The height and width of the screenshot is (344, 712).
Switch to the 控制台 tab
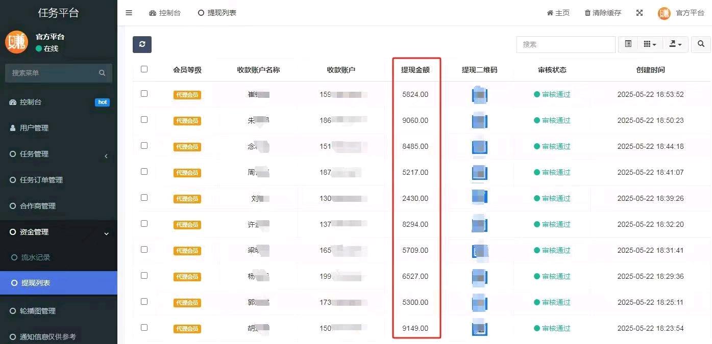click(x=165, y=13)
